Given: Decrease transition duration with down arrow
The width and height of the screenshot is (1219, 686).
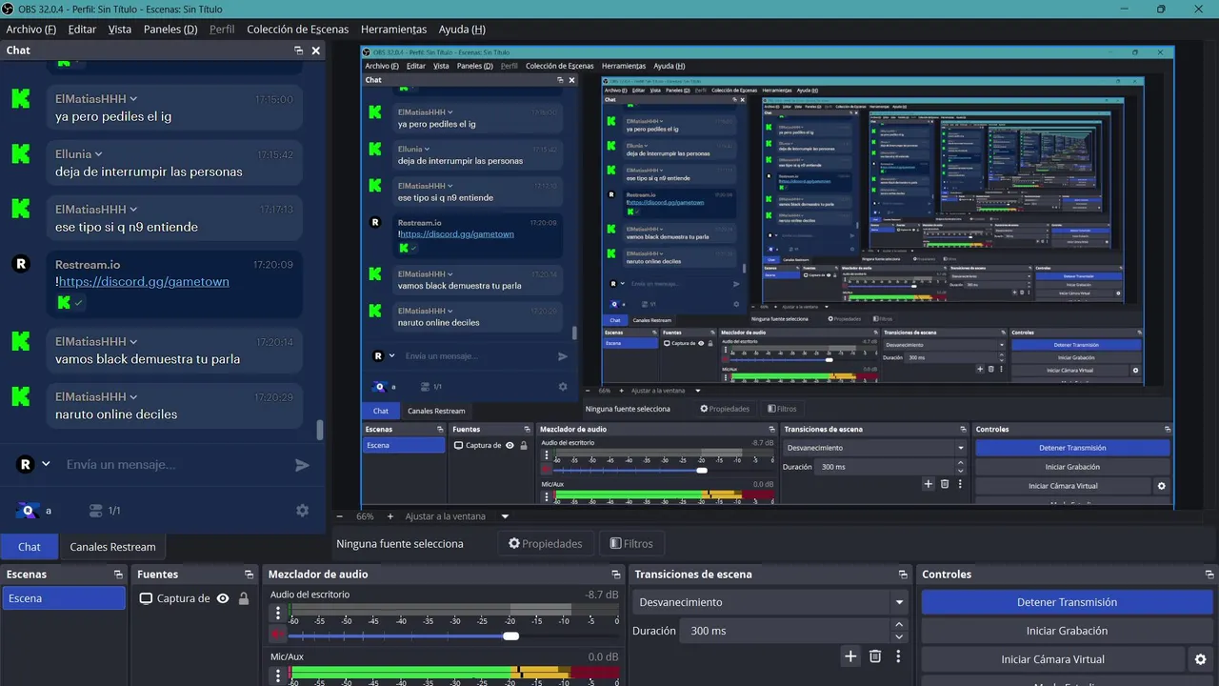Looking at the screenshot, I should pos(900,636).
